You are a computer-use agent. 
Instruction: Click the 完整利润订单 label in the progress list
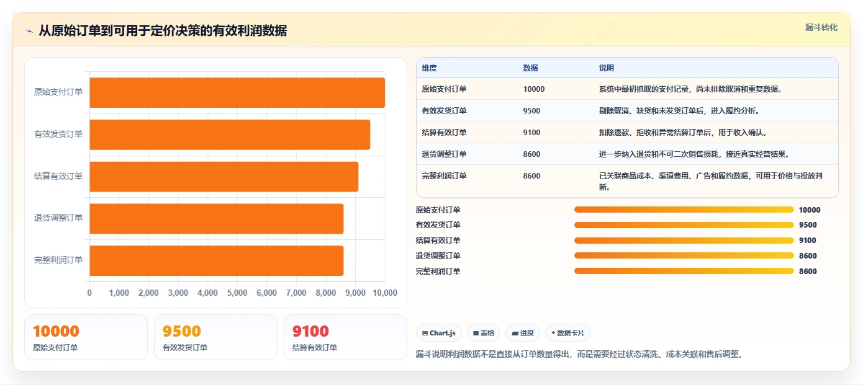click(x=438, y=272)
